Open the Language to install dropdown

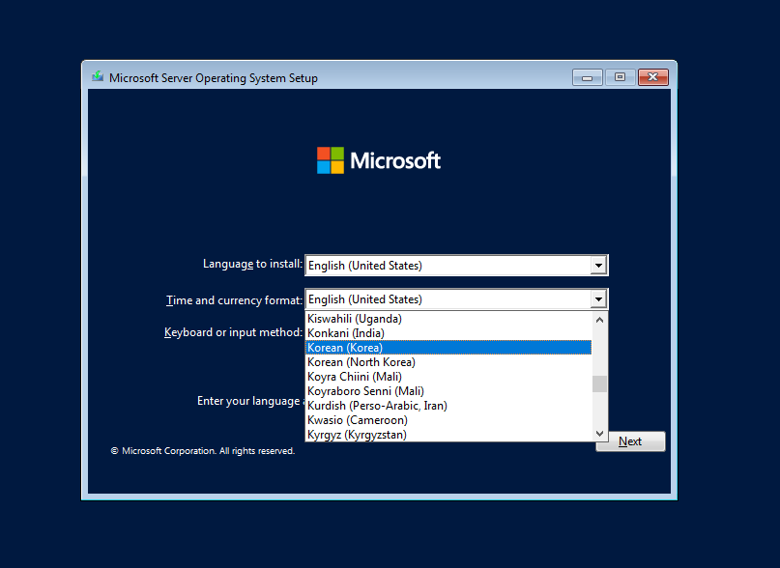tap(456, 266)
